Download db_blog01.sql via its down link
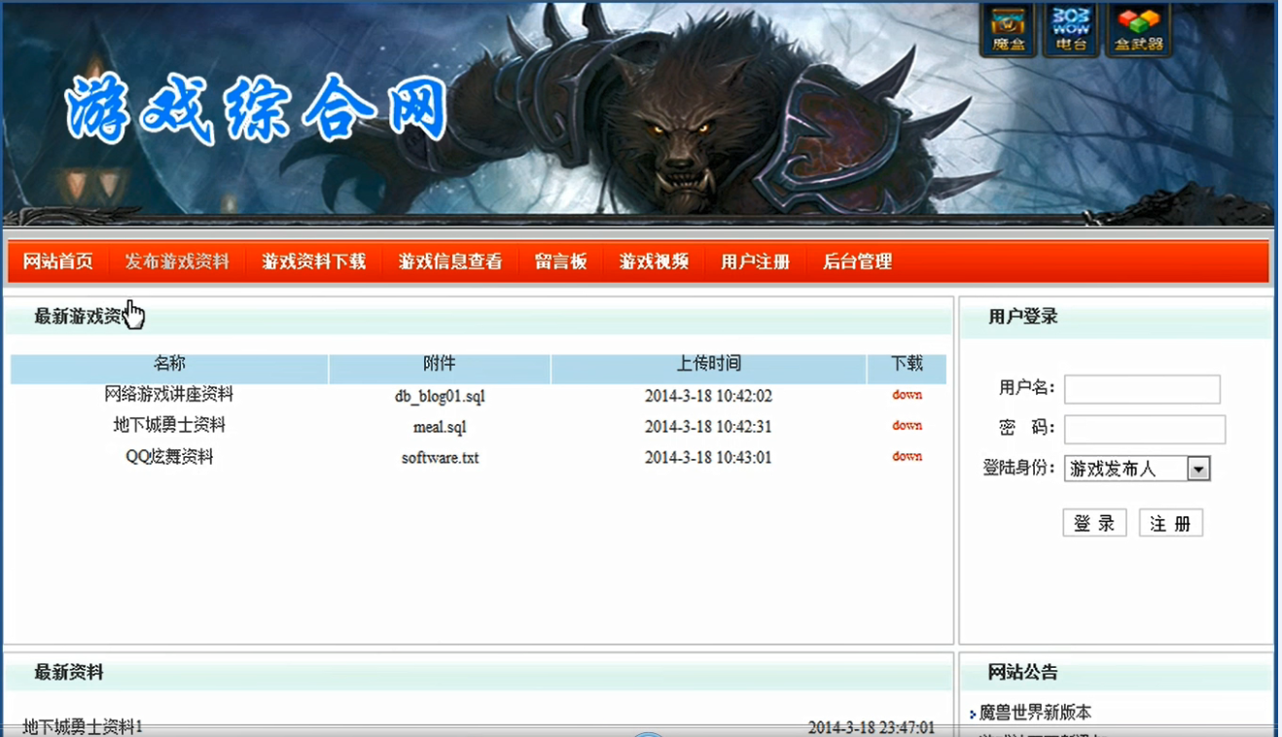The height and width of the screenshot is (737, 1282). point(908,395)
